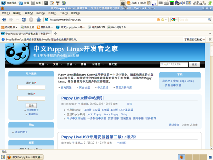Open the 设置 settings panel menu
This screenshot has width=213, height=160.
coord(24,3)
